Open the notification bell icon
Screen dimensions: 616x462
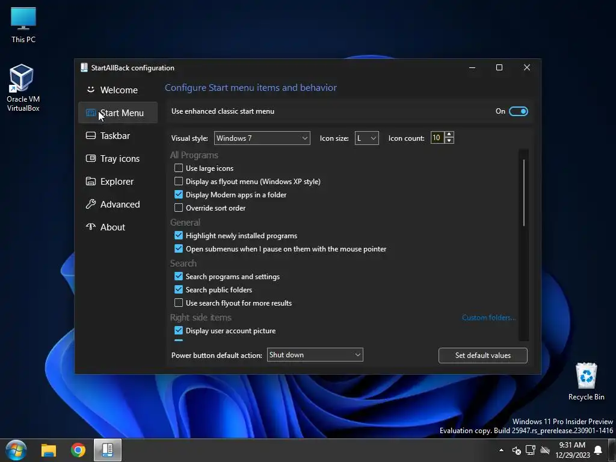click(598, 450)
